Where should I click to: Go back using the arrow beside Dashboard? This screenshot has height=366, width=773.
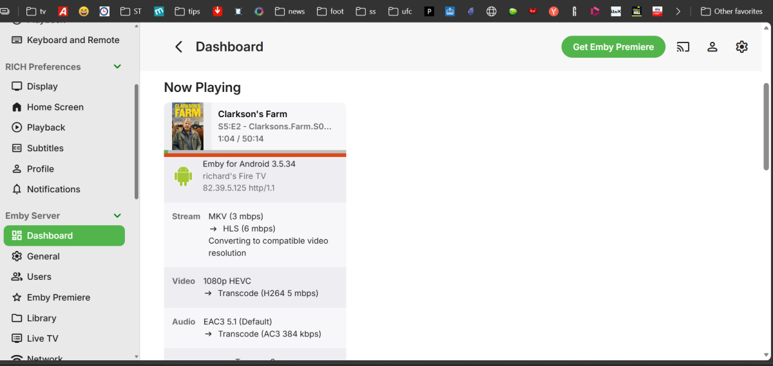click(x=179, y=47)
